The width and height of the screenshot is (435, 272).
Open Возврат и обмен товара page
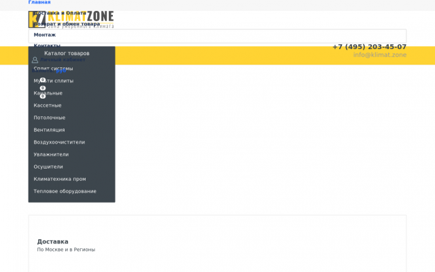67,24
